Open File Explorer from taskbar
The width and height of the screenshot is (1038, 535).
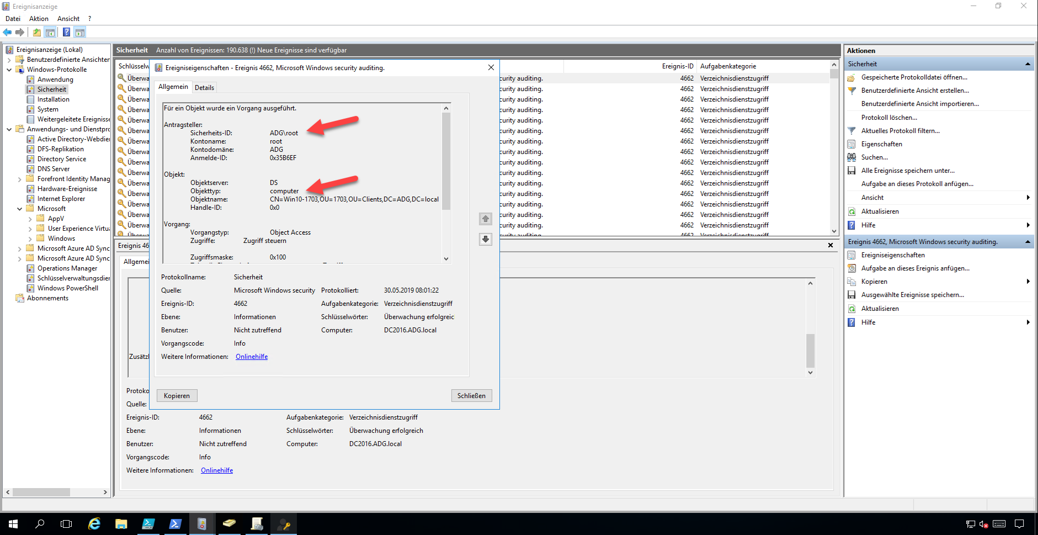[121, 524]
